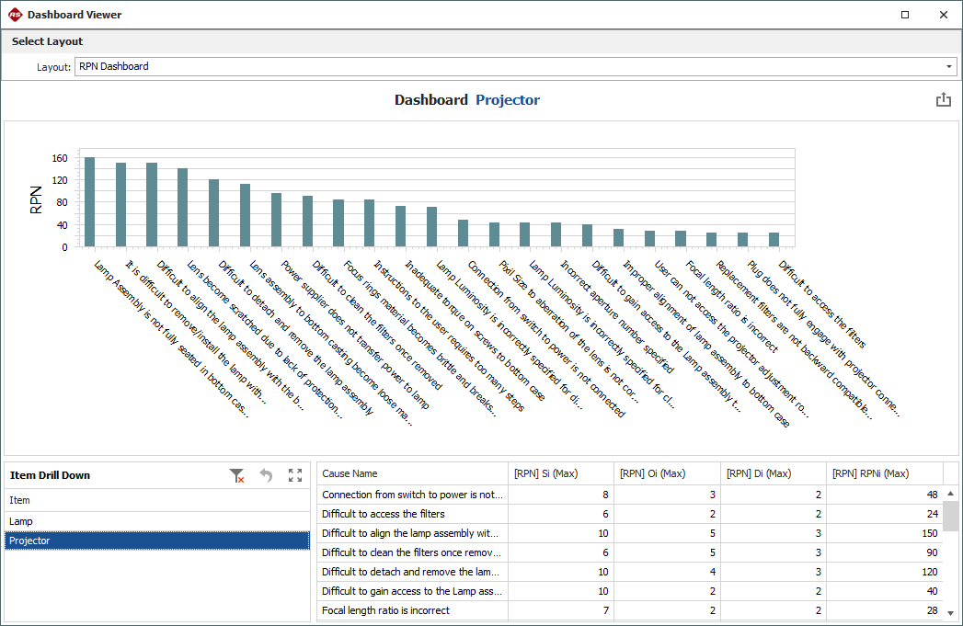Click the [RPN] Oi (Max) column header

667,473
